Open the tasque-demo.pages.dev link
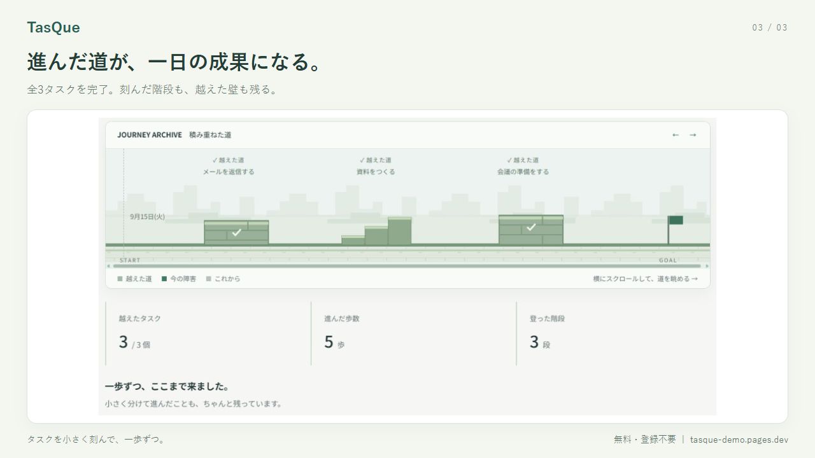The height and width of the screenshot is (458, 815). [x=739, y=440]
